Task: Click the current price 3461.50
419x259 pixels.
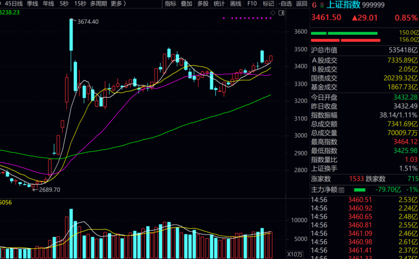Action: click(326, 17)
